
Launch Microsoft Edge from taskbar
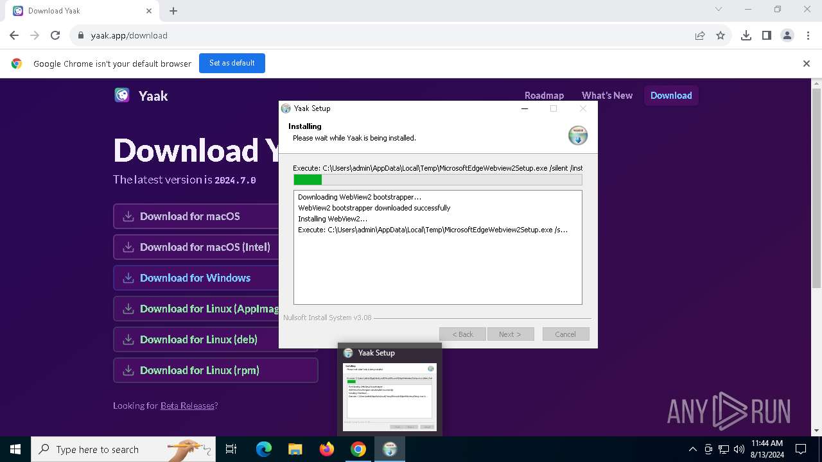[264, 449]
